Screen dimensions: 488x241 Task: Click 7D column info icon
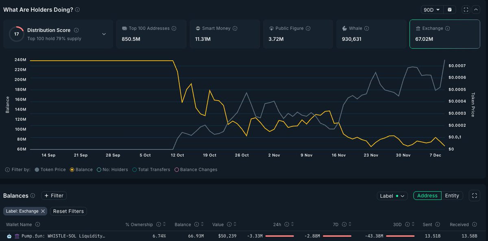point(344,224)
